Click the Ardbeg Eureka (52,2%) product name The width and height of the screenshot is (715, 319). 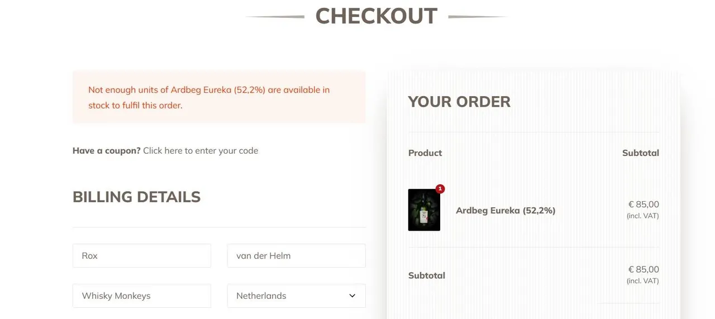point(506,211)
